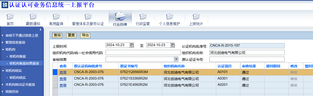Click the start date field 2024-10-23
Viewport: 313px width, 96px height.
118,45
